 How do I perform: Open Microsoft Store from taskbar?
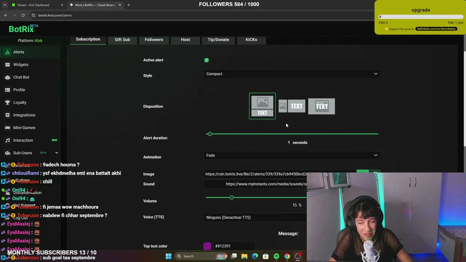click(265, 256)
